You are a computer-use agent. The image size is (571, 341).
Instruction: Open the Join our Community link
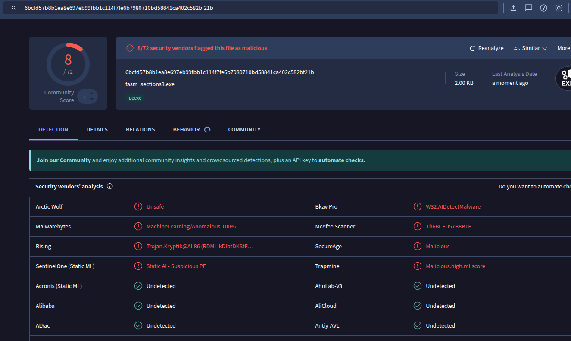point(64,160)
